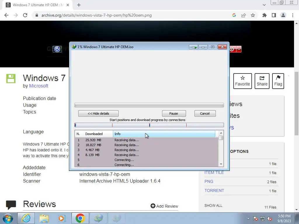Click the IDM send-to-tray arrow button

coord(194,47)
